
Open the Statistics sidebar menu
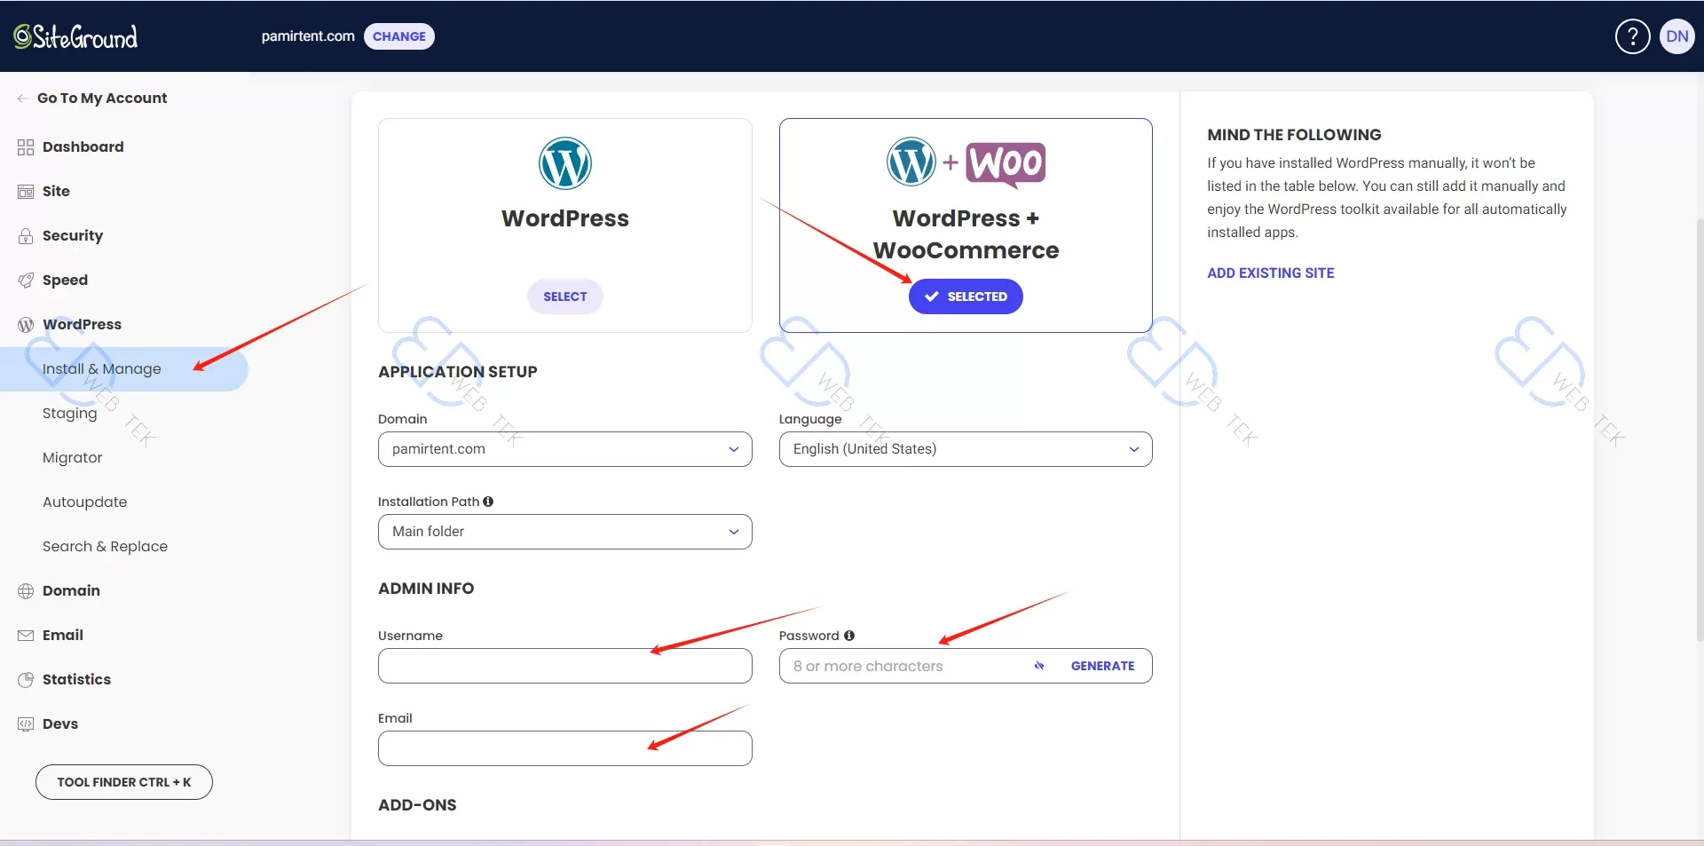click(x=76, y=680)
